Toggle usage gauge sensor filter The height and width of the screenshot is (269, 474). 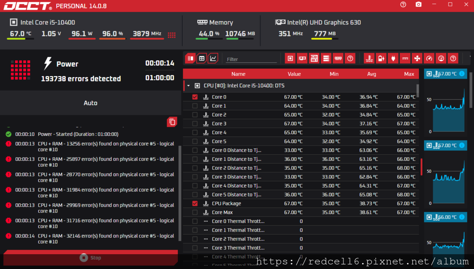click(x=441, y=58)
